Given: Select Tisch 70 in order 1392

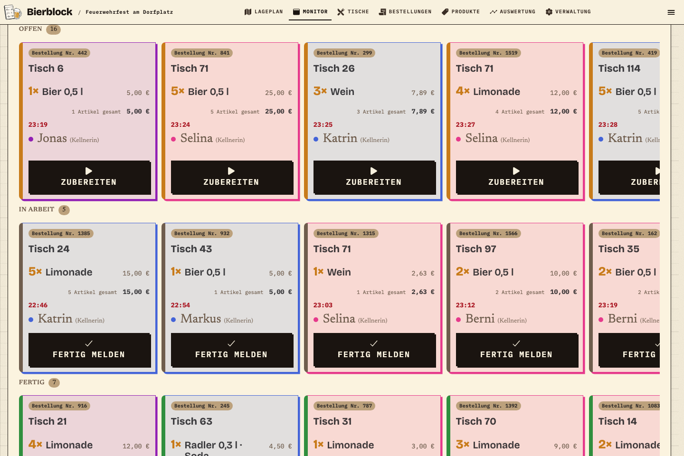Looking at the screenshot, I should click(476, 421).
